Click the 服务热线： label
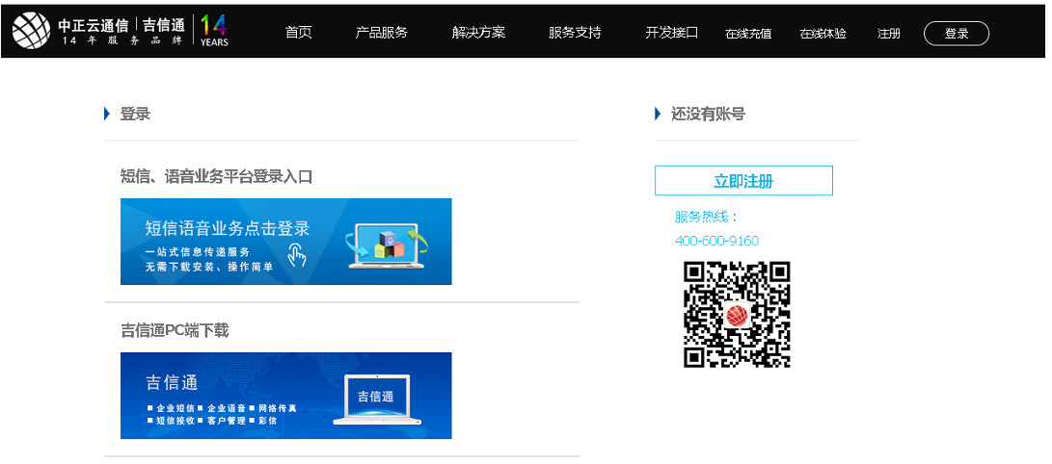Screen dimensions: 1052x464 coord(707,217)
